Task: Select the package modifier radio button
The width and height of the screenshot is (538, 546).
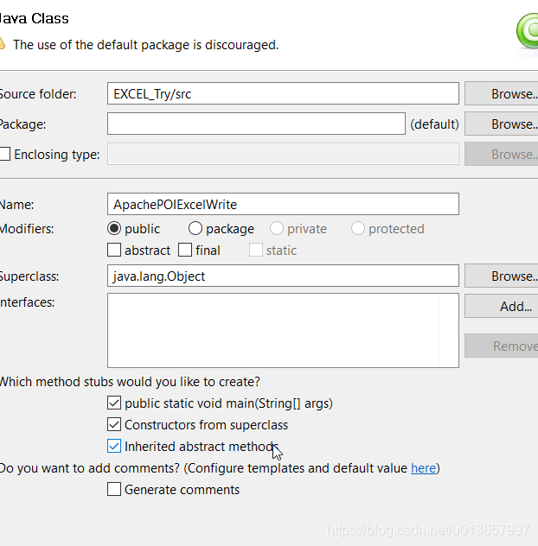Action: (195, 229)
